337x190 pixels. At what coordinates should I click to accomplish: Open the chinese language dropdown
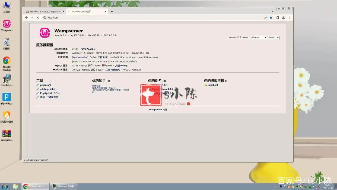tap(258, 37)
